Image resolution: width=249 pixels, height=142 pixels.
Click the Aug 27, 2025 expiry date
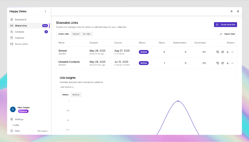tap(122, 51)
